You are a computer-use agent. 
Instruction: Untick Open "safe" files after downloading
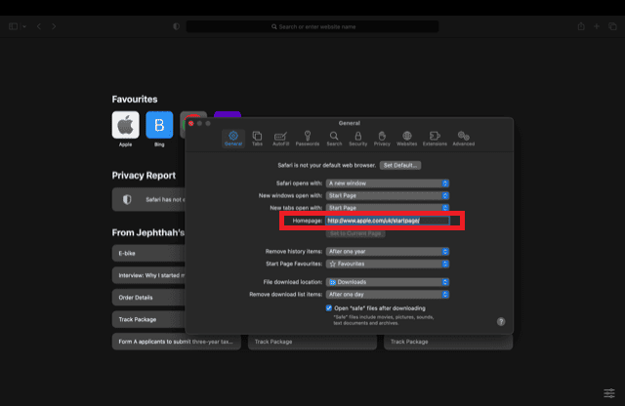[x=329, y=307]
